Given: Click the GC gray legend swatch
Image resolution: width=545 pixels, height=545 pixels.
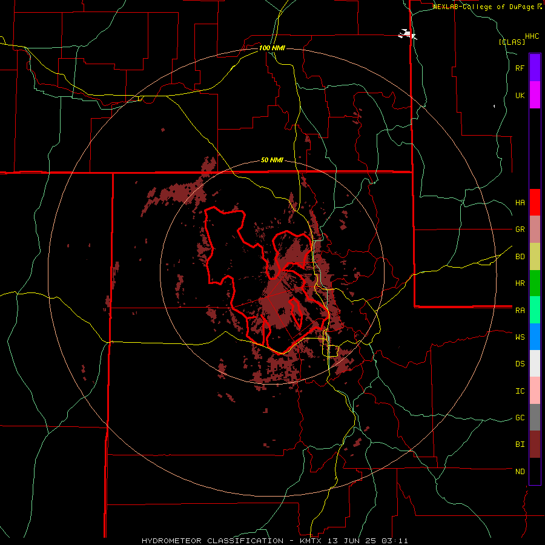Looking at the screenshot, I should click(x=535, y=417).
